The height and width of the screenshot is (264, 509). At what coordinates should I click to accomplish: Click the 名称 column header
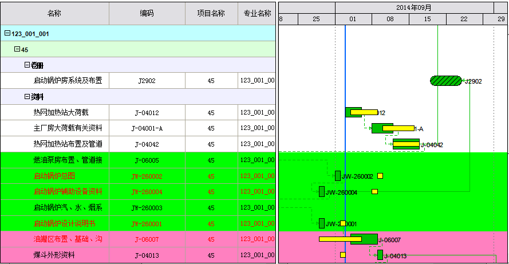[54, 13]
